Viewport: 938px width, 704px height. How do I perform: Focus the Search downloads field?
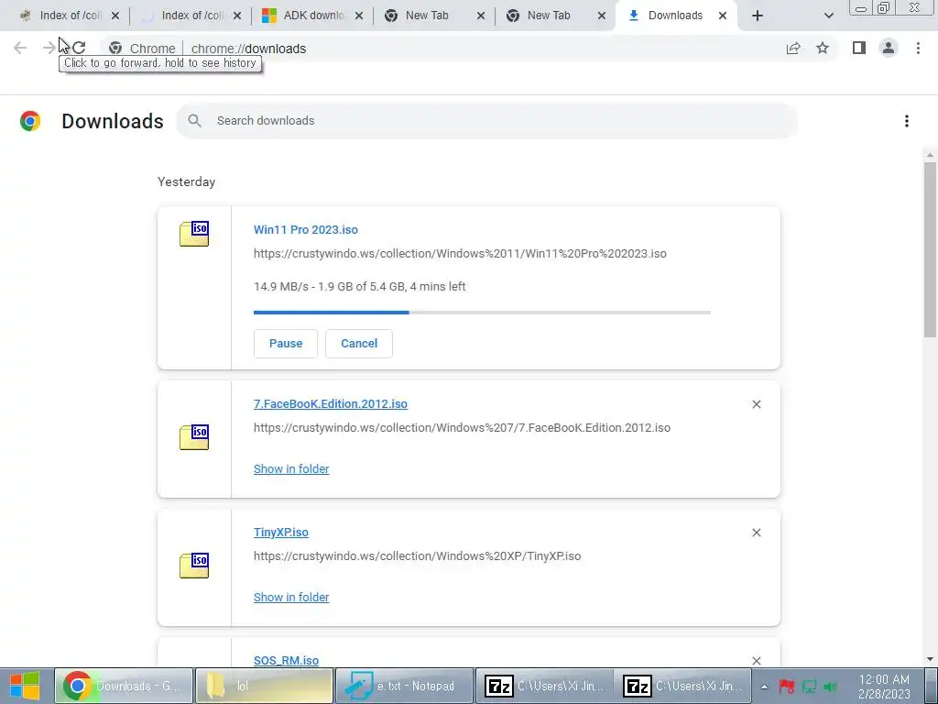[486, 121]
